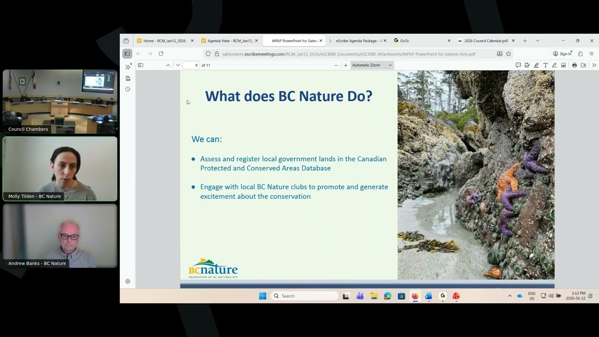Select the PDF signature tool

527,65
